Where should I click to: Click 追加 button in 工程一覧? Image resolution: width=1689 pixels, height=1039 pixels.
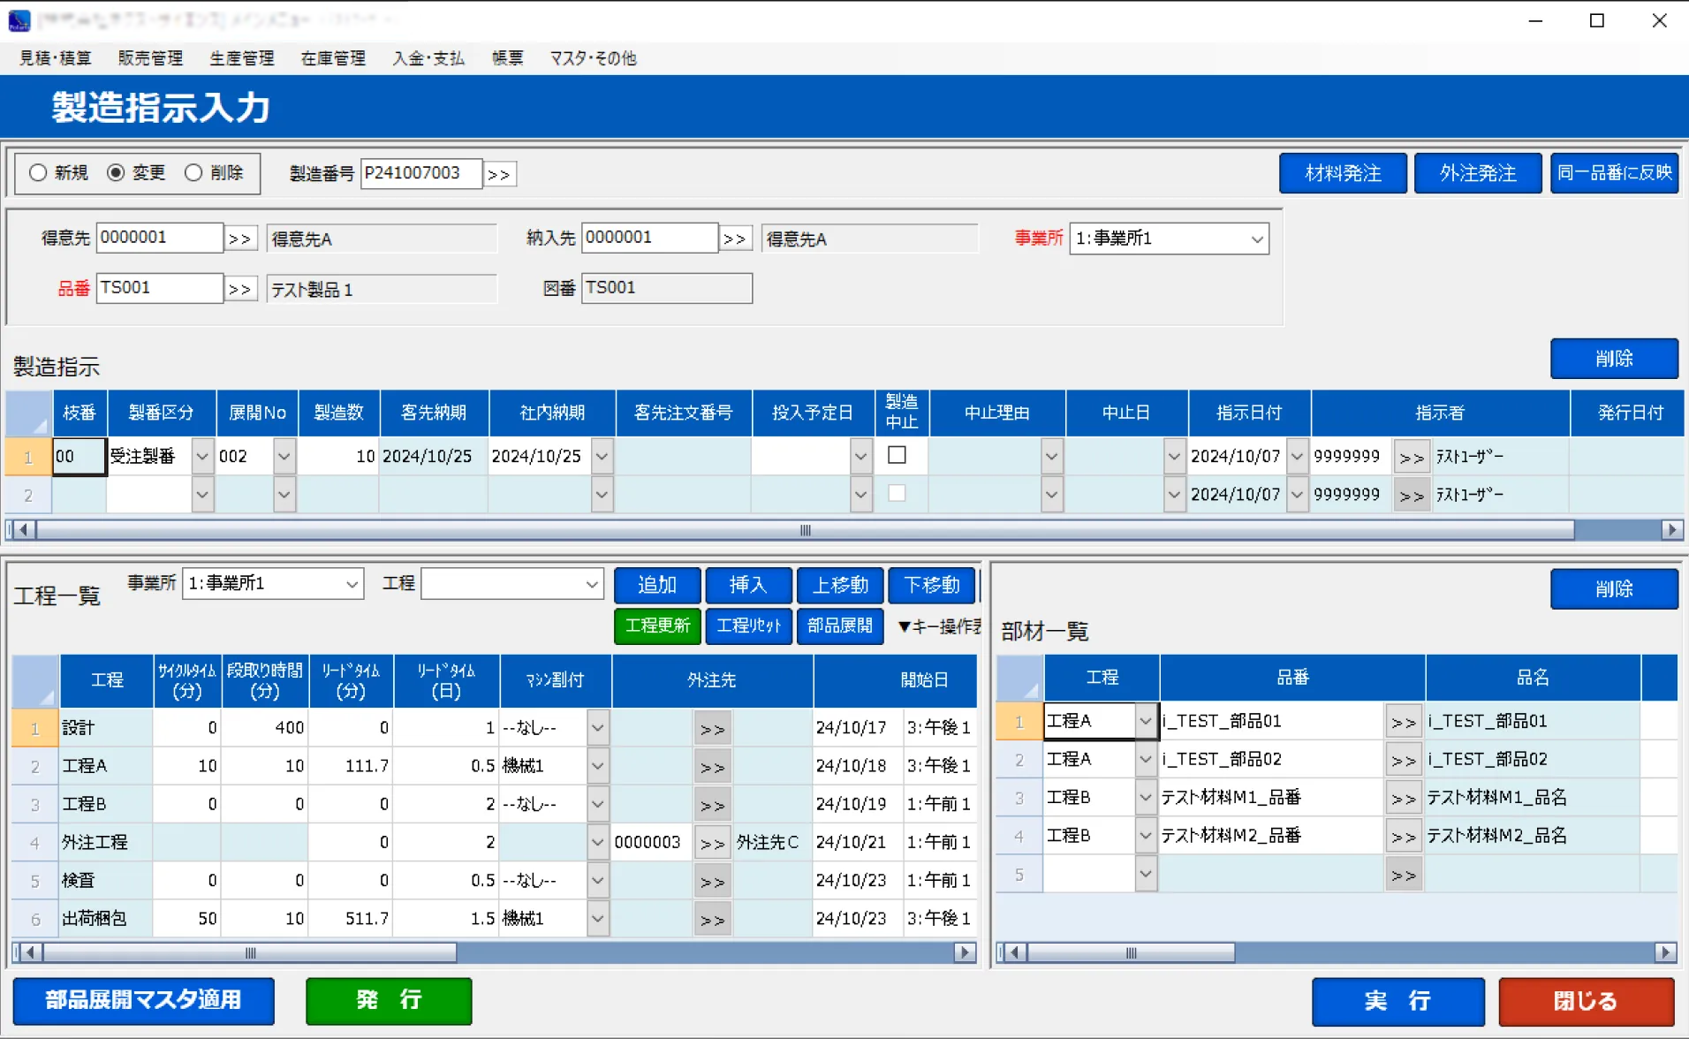[657, 585]
